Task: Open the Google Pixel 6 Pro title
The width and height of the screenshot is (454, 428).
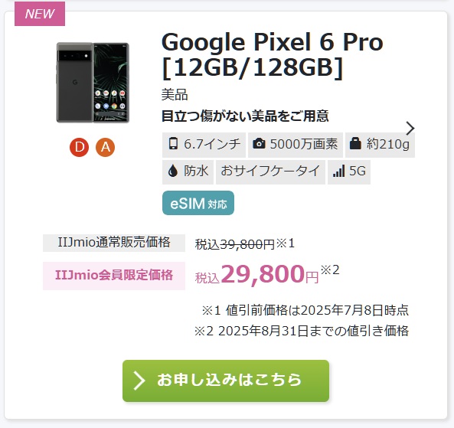Action: [272, 55]
